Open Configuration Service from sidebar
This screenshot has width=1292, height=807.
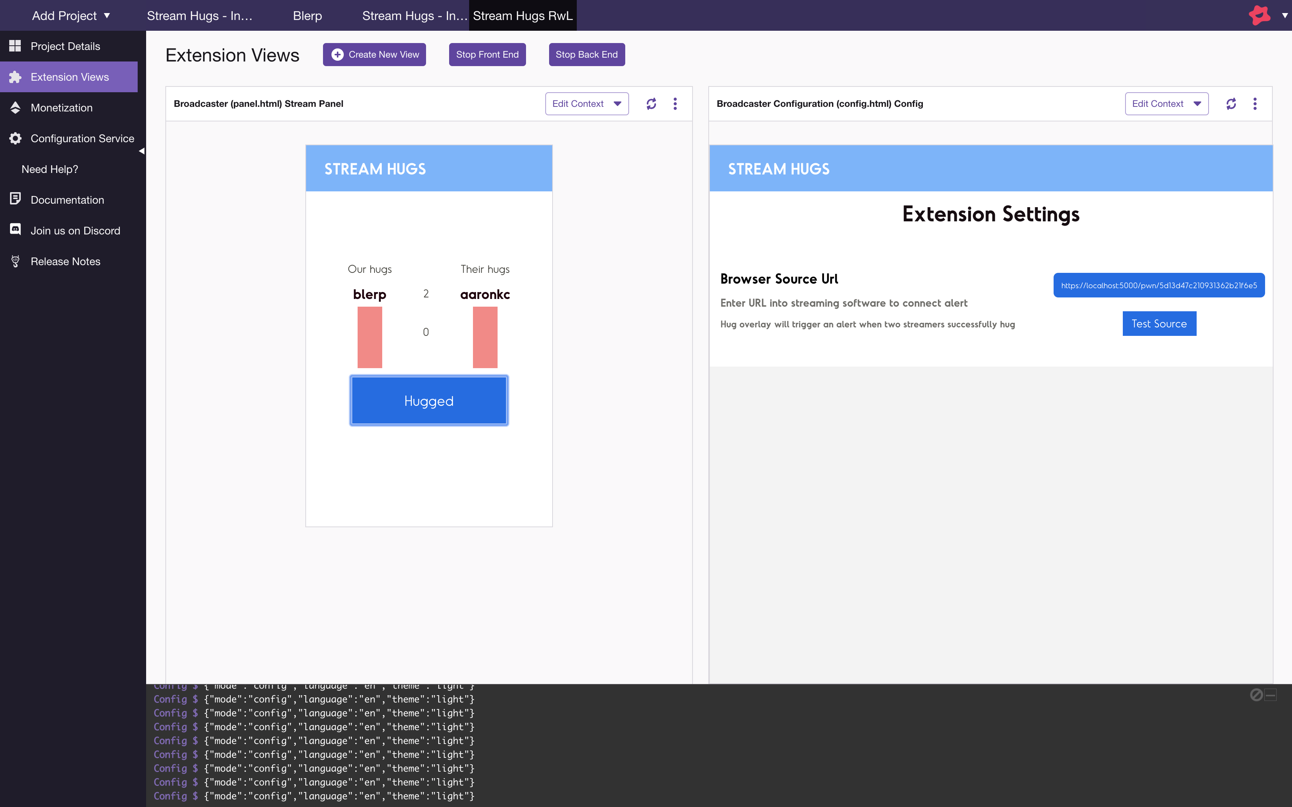tap(82, 138)
